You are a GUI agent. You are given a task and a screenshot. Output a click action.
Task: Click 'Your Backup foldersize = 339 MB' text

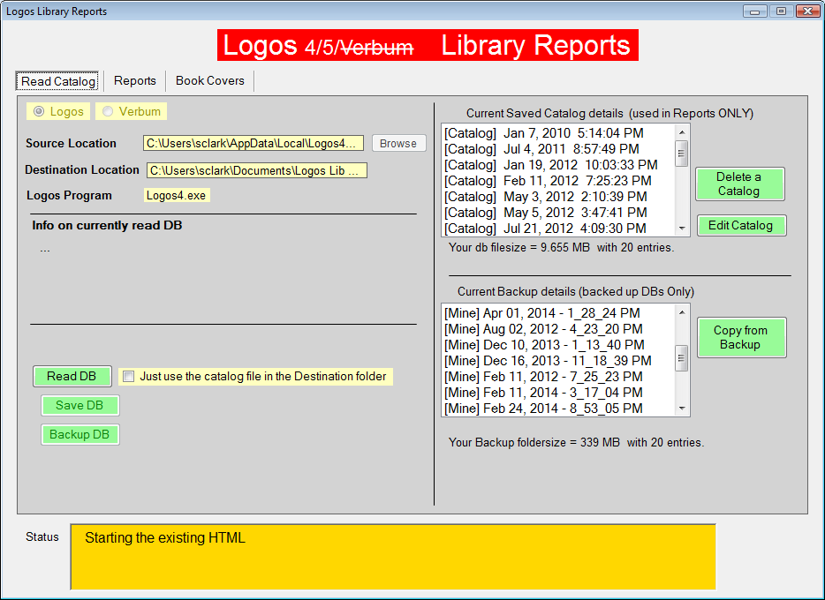click(x=534, y=442)
